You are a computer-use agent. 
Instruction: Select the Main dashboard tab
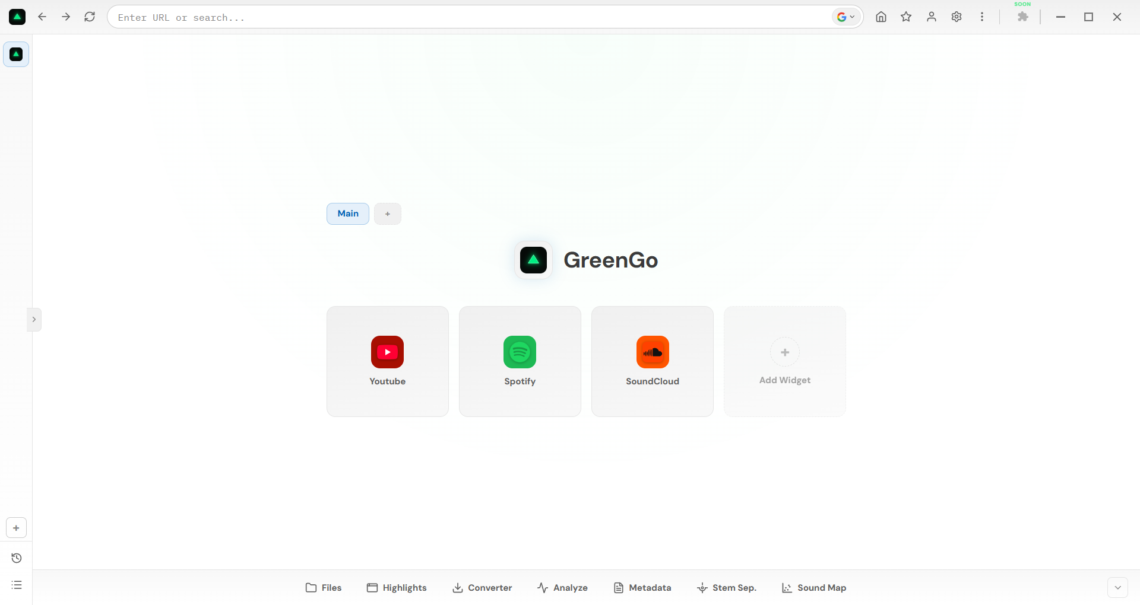348,214
